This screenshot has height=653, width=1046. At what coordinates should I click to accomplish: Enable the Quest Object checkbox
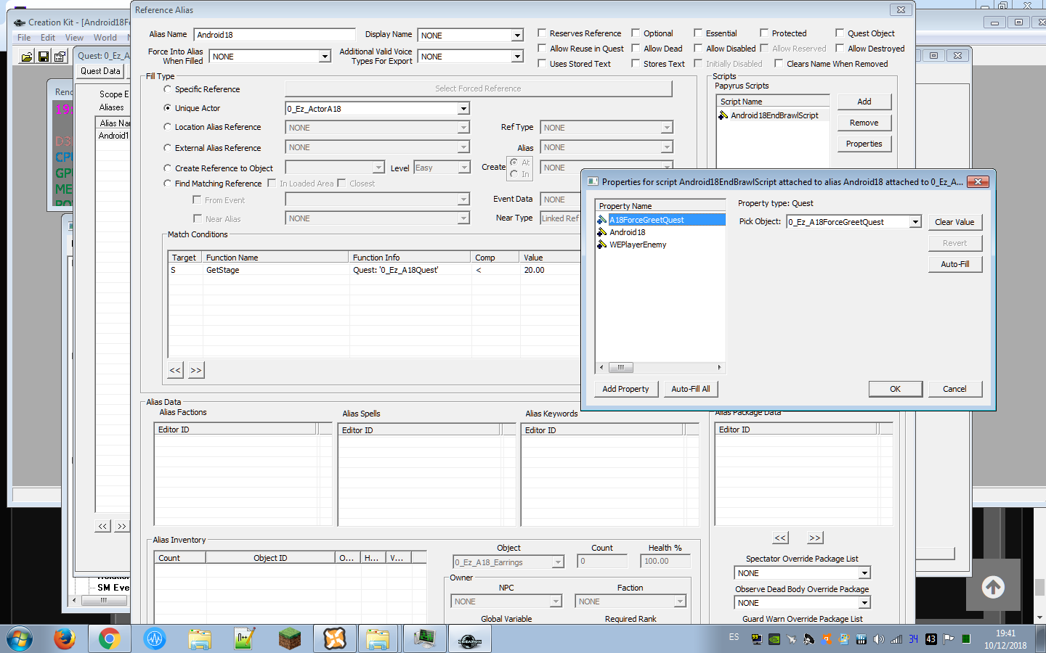click(840, 33)
